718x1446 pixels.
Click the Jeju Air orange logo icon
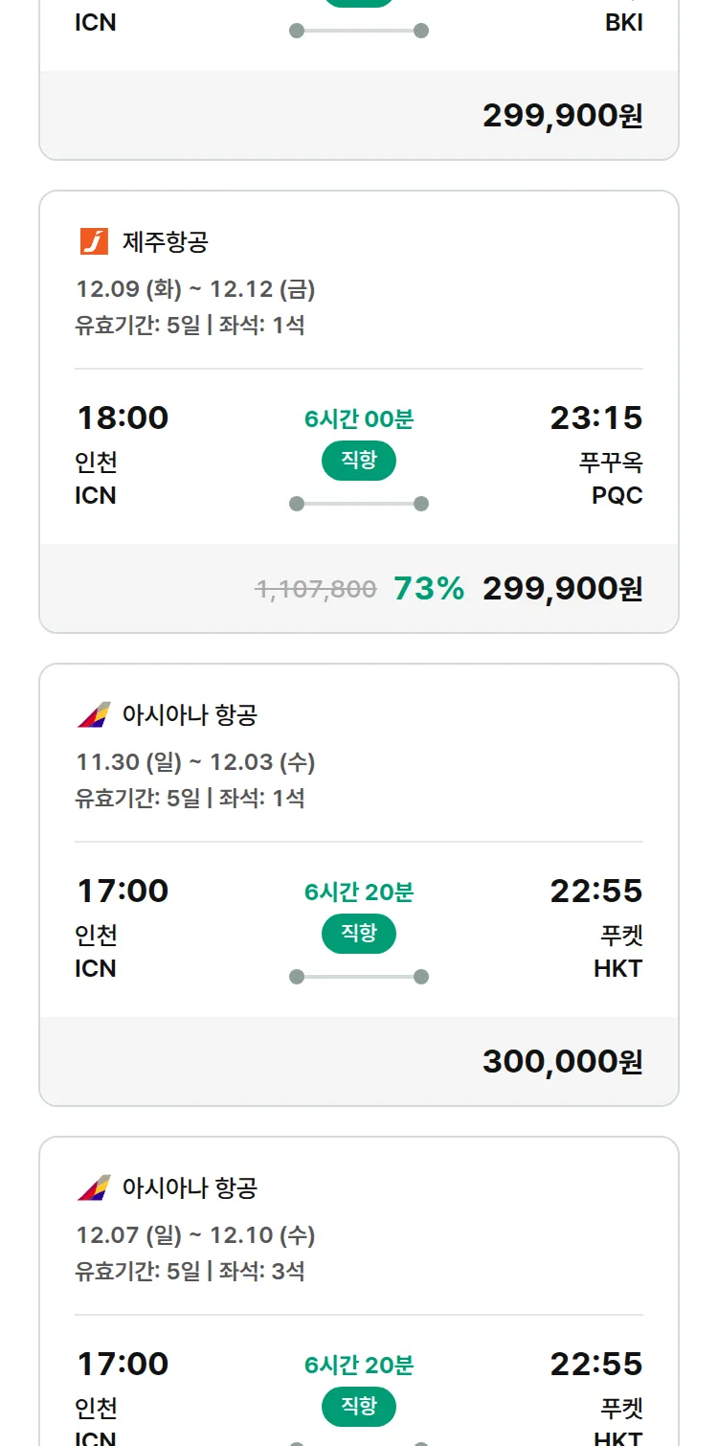pos(94,241)
